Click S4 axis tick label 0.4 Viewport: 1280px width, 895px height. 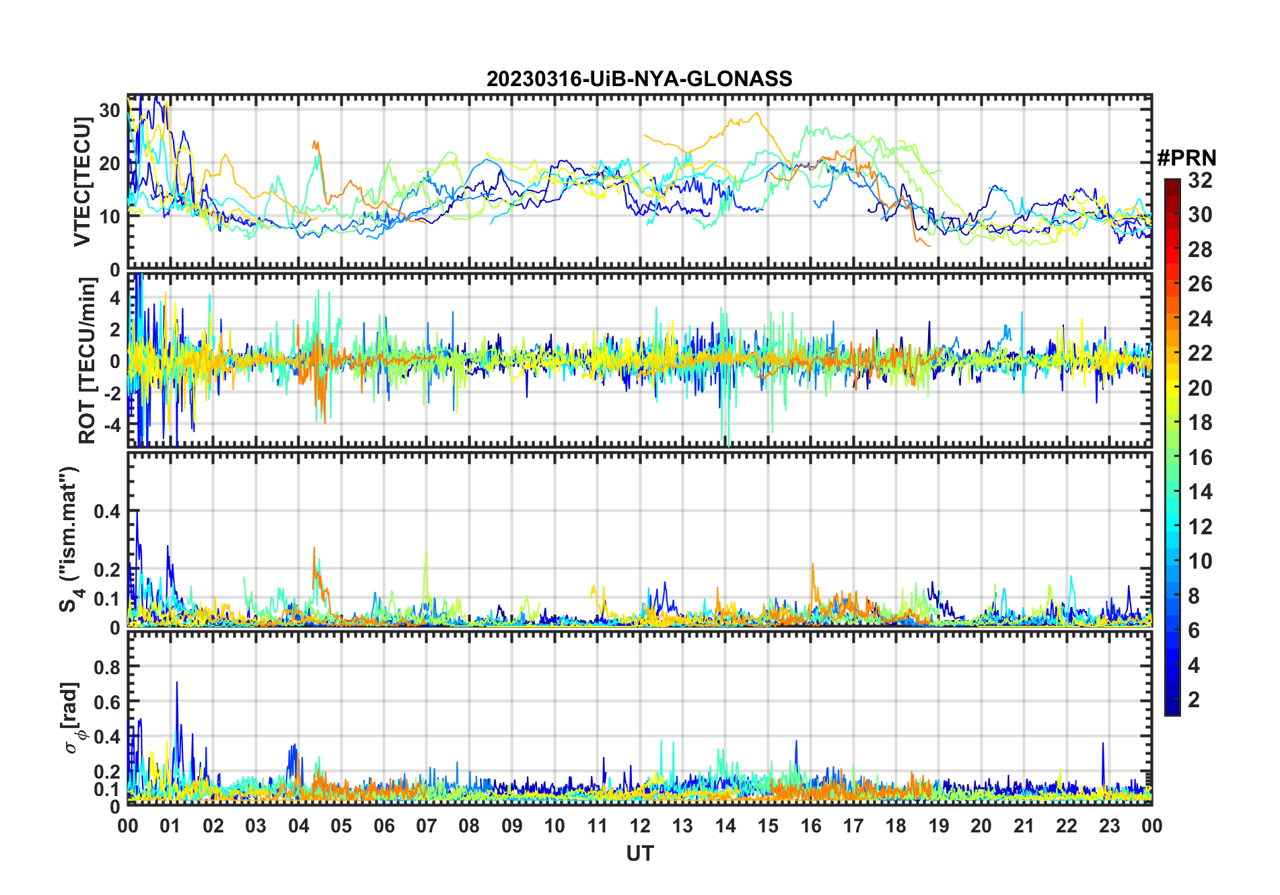107,511
